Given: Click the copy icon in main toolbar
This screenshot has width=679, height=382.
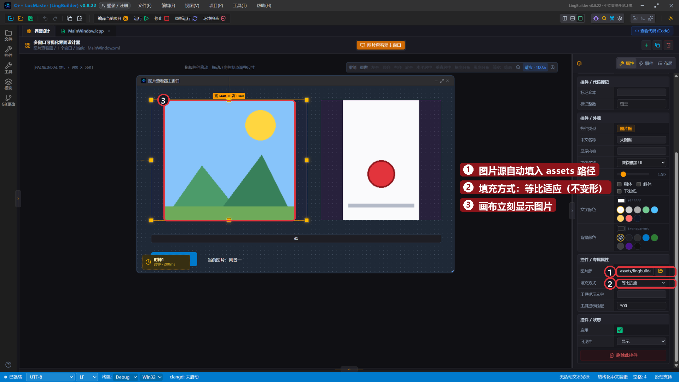Looking at the screenshot, I should tap(69, 18).
